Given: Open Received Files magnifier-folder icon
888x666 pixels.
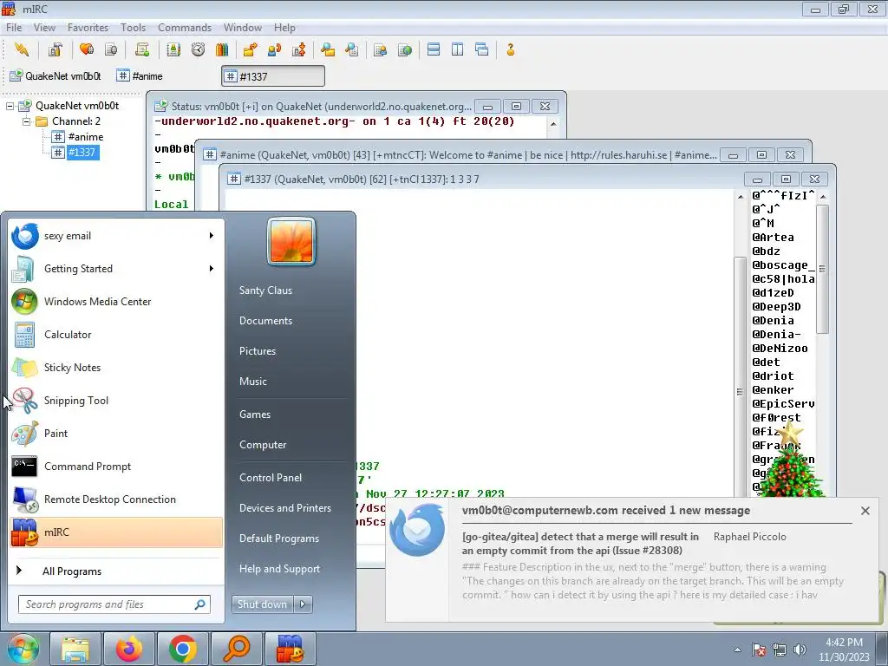Looking at the screenshot, I should click(327, 49).
